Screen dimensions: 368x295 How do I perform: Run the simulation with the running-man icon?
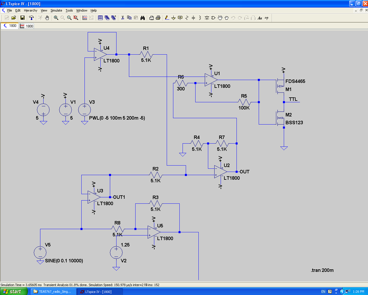point(40,18)
